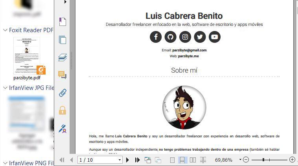This screenshot has width=298, height=166.
Task: Open the zoom percentage dropdown
Action: (x=240, y=160)
